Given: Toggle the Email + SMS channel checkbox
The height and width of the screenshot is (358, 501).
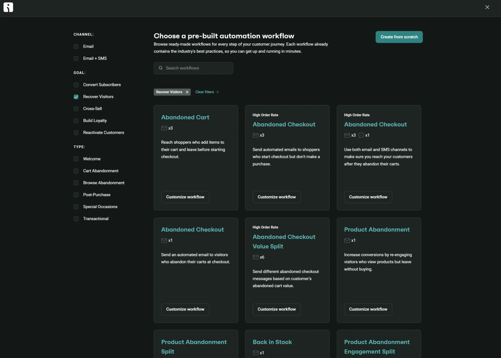Looking at the screenshot, I should point(76,59).
